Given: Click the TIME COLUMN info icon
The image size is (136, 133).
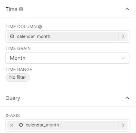Looking at the screenshot, I should (x=40, y=27).
